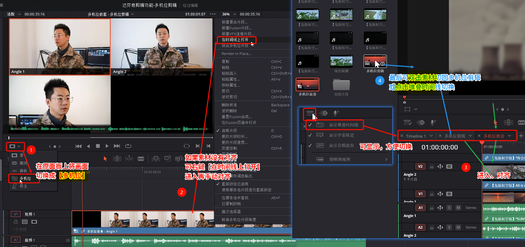Click replace clip icon in left timeline toolbar
The image size is (525, 247).
pos(179,159)
